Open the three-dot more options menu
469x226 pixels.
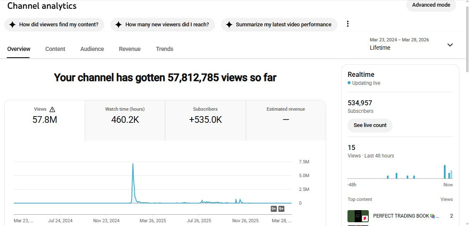[347, 24]
